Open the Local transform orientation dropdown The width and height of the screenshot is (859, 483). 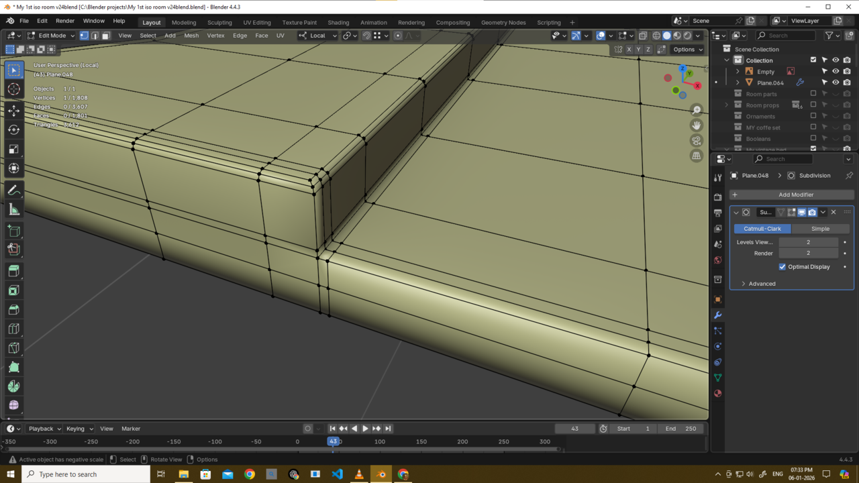click(x=318, y=36)
